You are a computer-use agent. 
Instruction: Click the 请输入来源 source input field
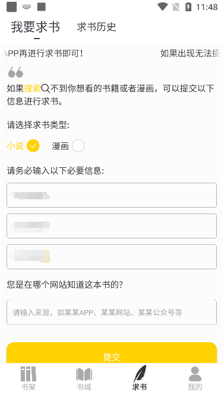point(112,313)
